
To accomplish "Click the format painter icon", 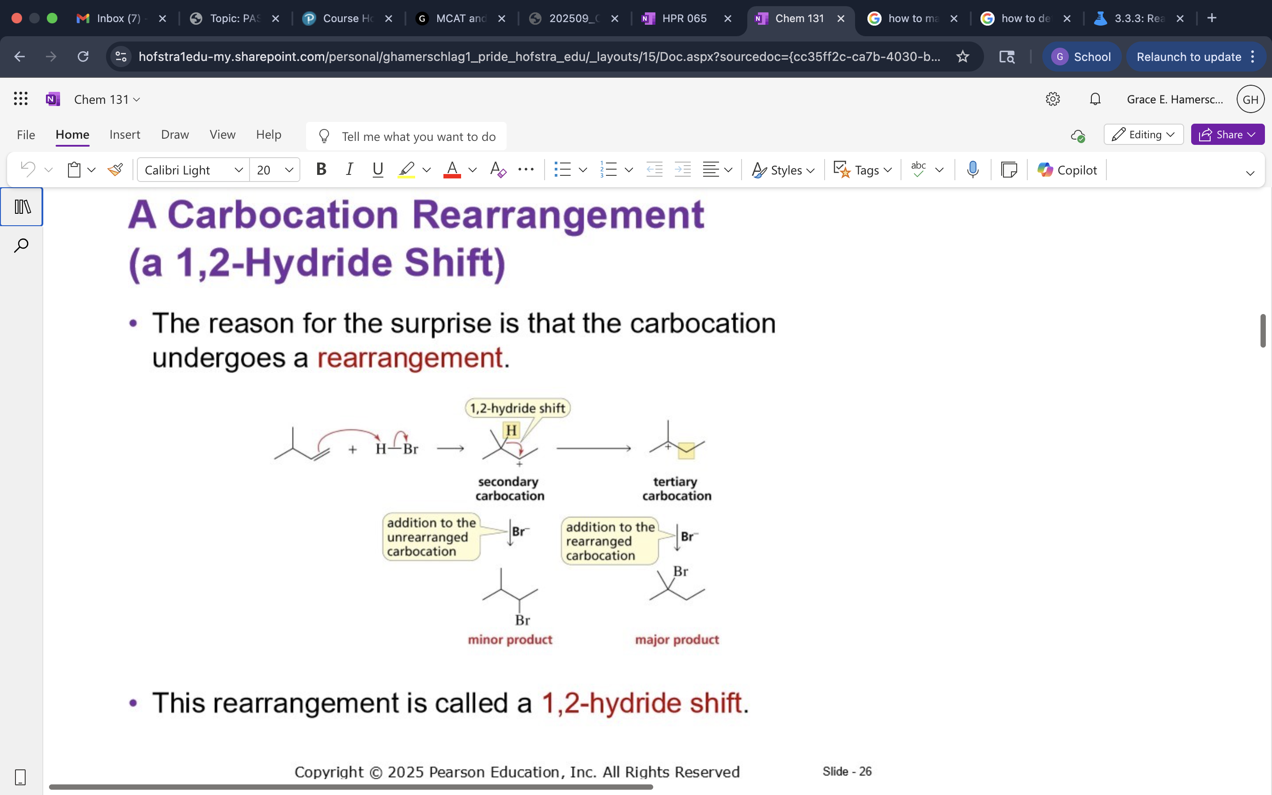I will click(116, 169).
